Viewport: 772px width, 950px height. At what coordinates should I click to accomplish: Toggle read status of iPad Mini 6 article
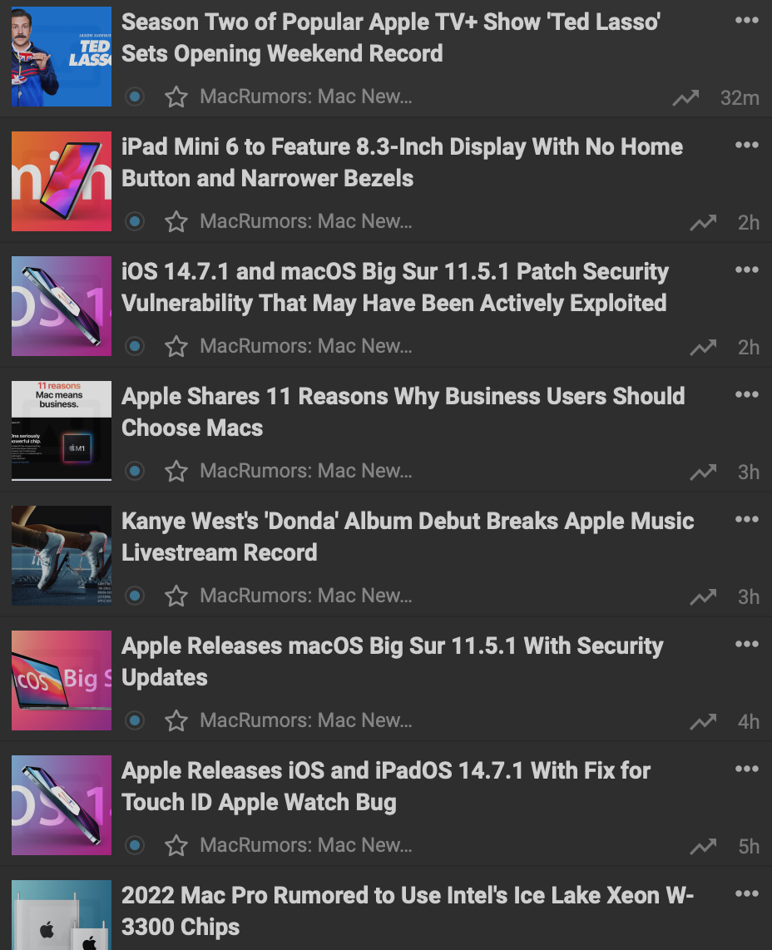pyautogui.click(x=135, y=221)
